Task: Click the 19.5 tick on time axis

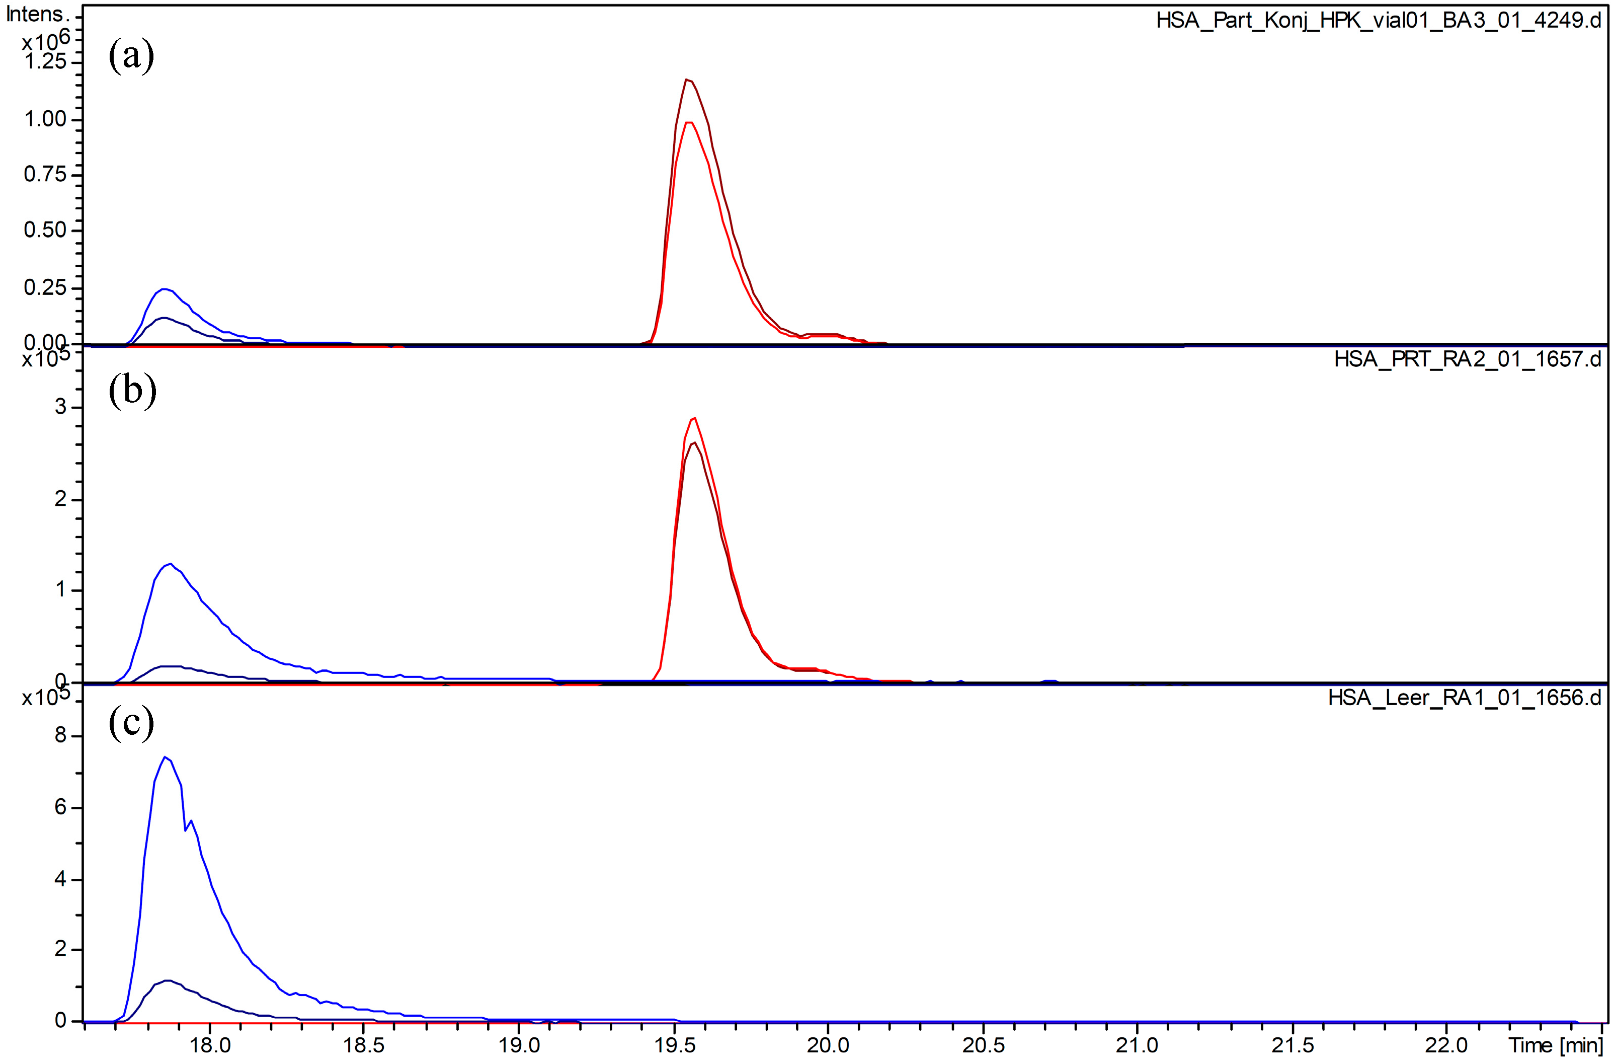Action: (675, 1046)
